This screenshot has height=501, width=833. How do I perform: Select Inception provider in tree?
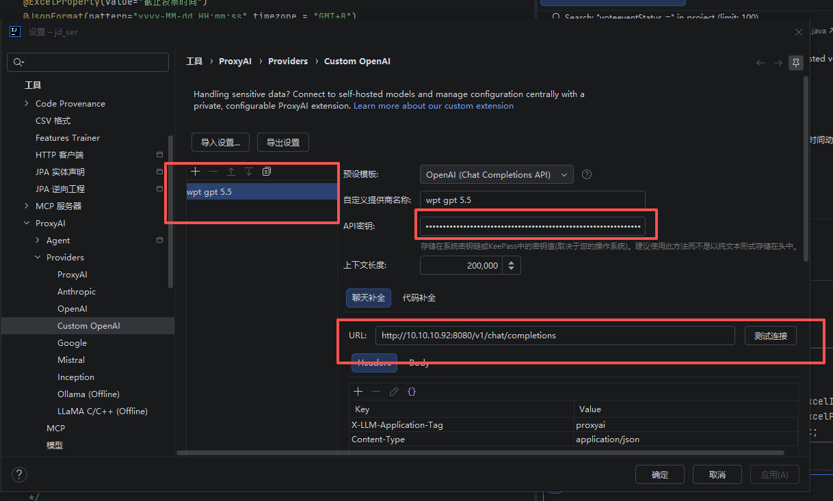click(x=76, y=377)
